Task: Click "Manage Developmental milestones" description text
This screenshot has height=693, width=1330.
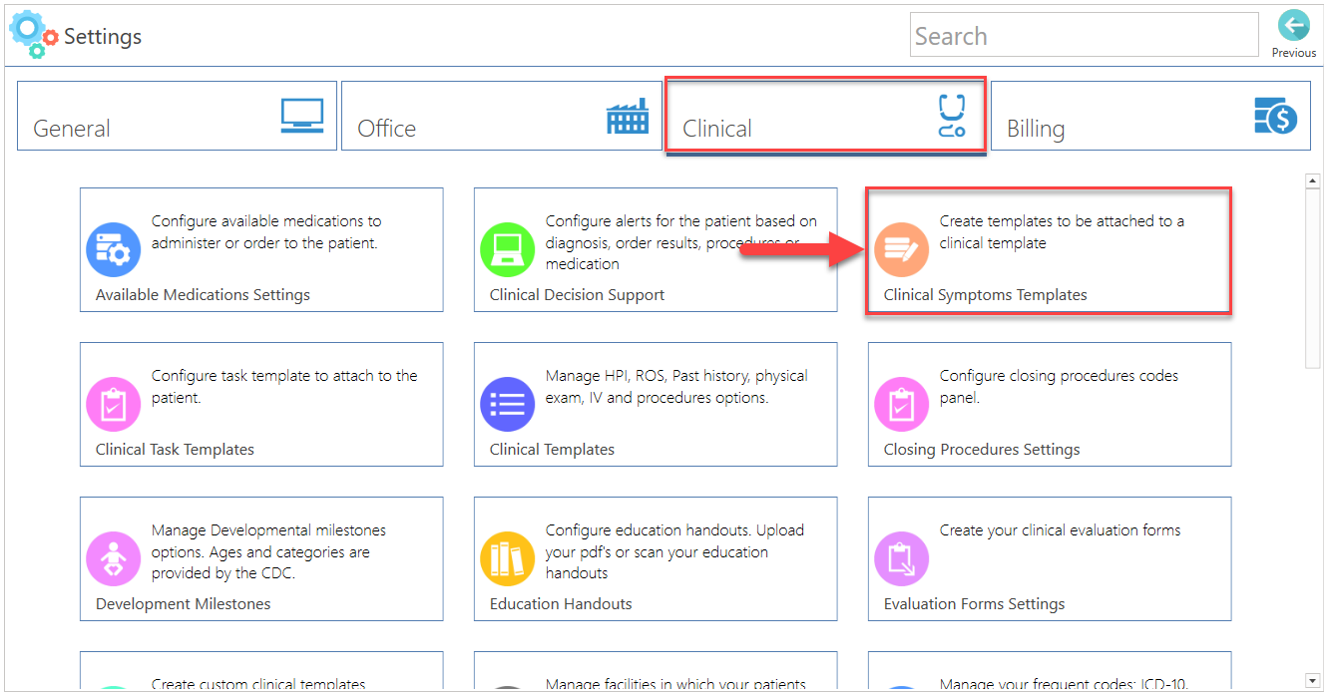Action: (268, 551)
